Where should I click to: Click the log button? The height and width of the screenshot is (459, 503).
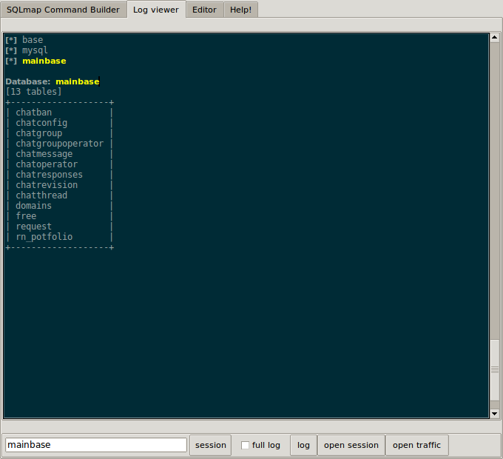[303, 445]
